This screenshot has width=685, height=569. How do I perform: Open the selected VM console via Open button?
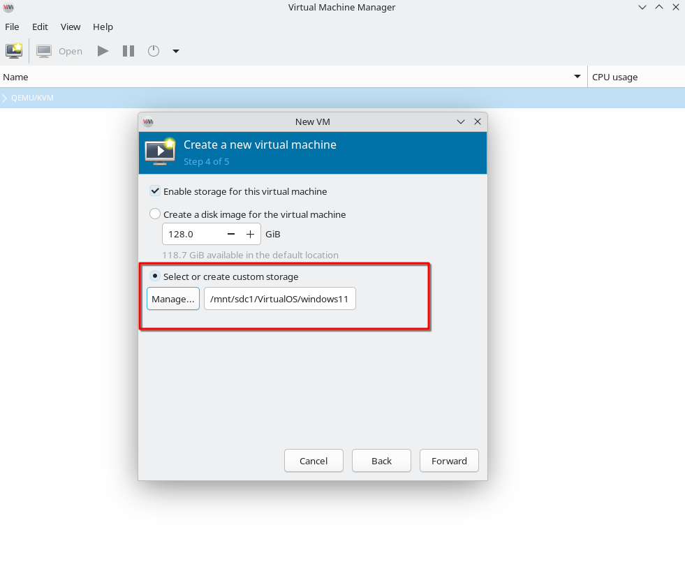[60, 51]
